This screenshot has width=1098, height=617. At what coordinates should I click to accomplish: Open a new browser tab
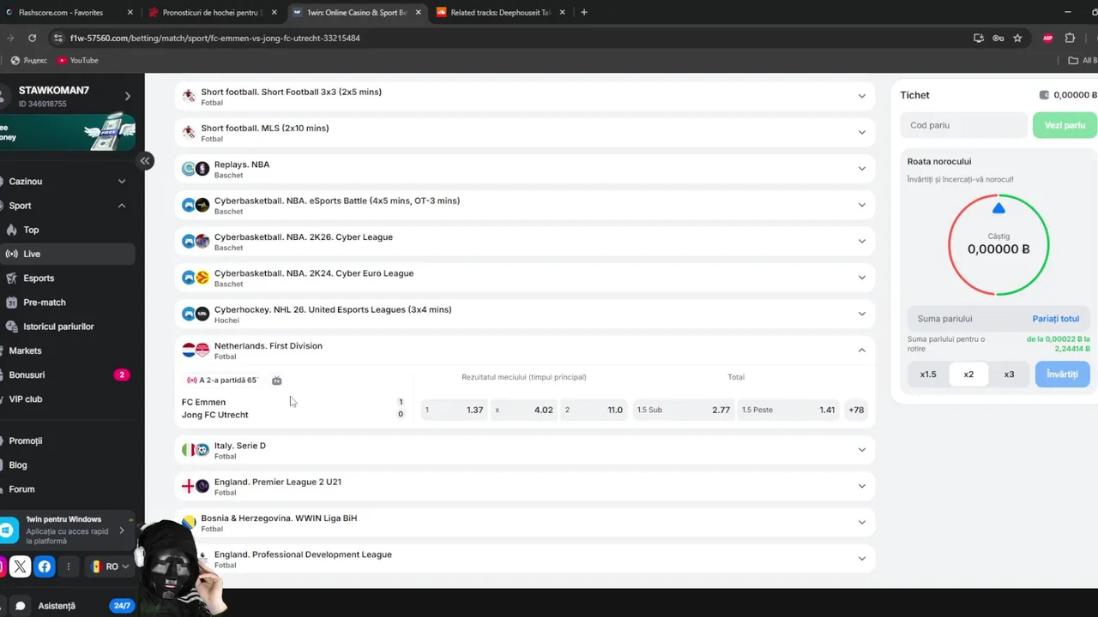coord(584,12)
